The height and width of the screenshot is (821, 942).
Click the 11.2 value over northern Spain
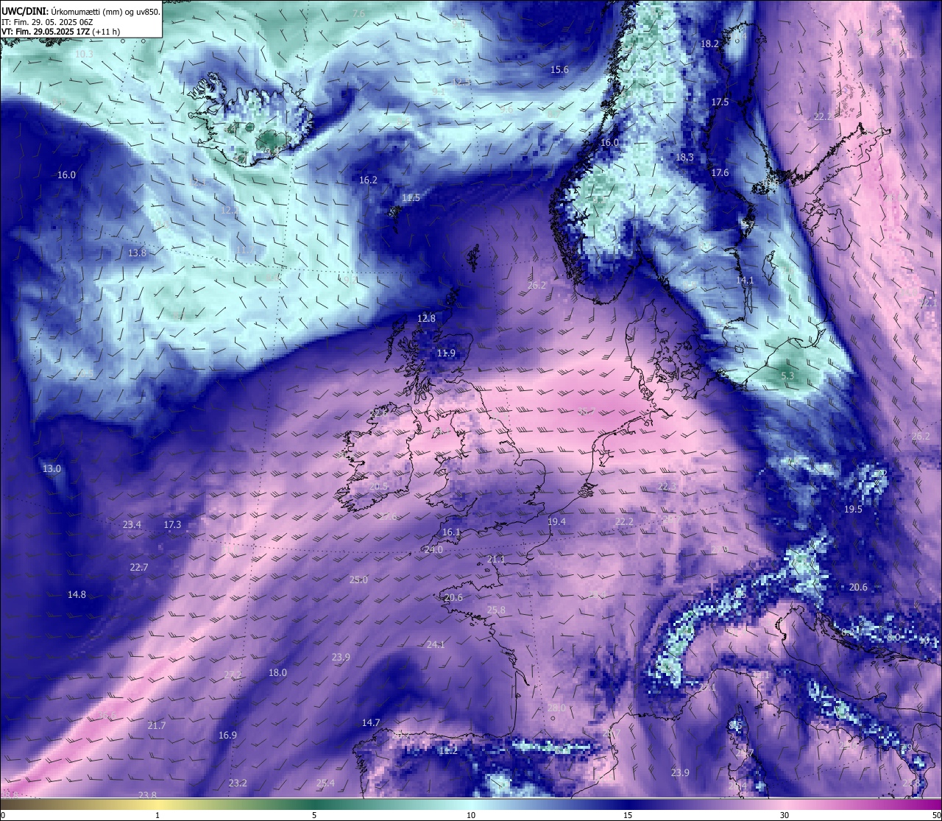point(448,750)
